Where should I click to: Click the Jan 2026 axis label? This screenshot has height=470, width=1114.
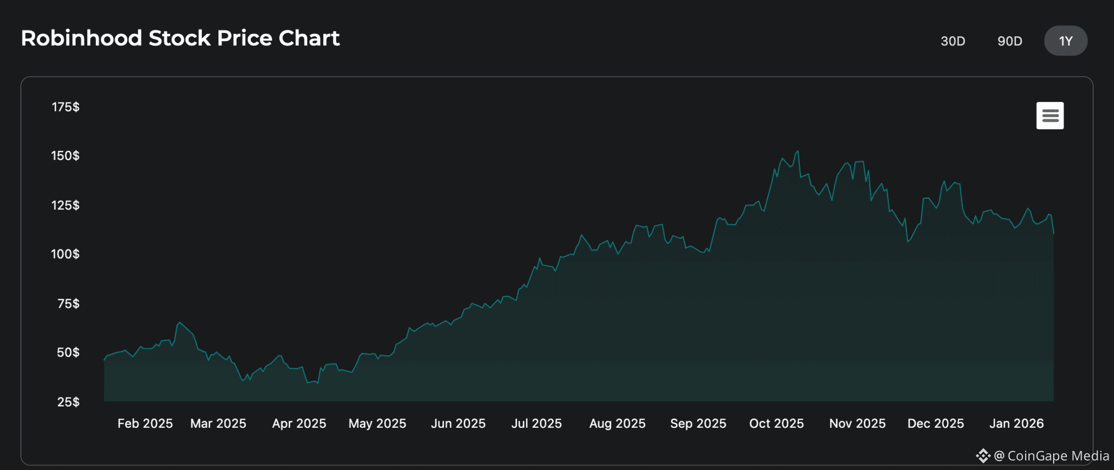pos(1016,423)
